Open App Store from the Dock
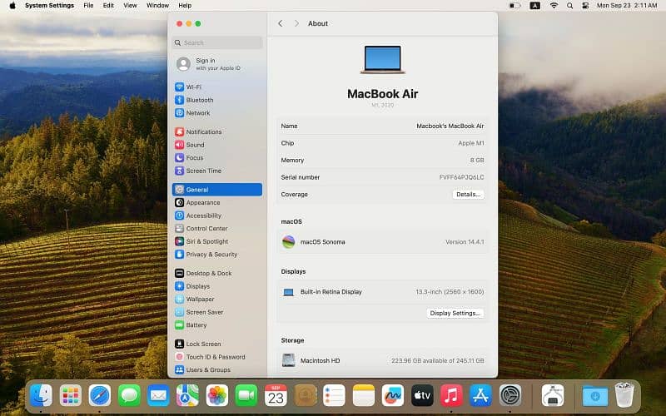The height and width of the screenshot is (416, 666). coord(480,395)
